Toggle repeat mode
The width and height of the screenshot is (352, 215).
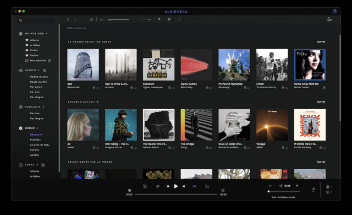[x=158, y=186]
